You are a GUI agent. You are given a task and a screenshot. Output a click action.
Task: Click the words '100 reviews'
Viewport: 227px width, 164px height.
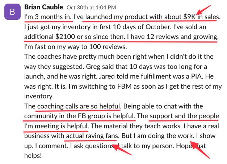click(x=108, y=47)
